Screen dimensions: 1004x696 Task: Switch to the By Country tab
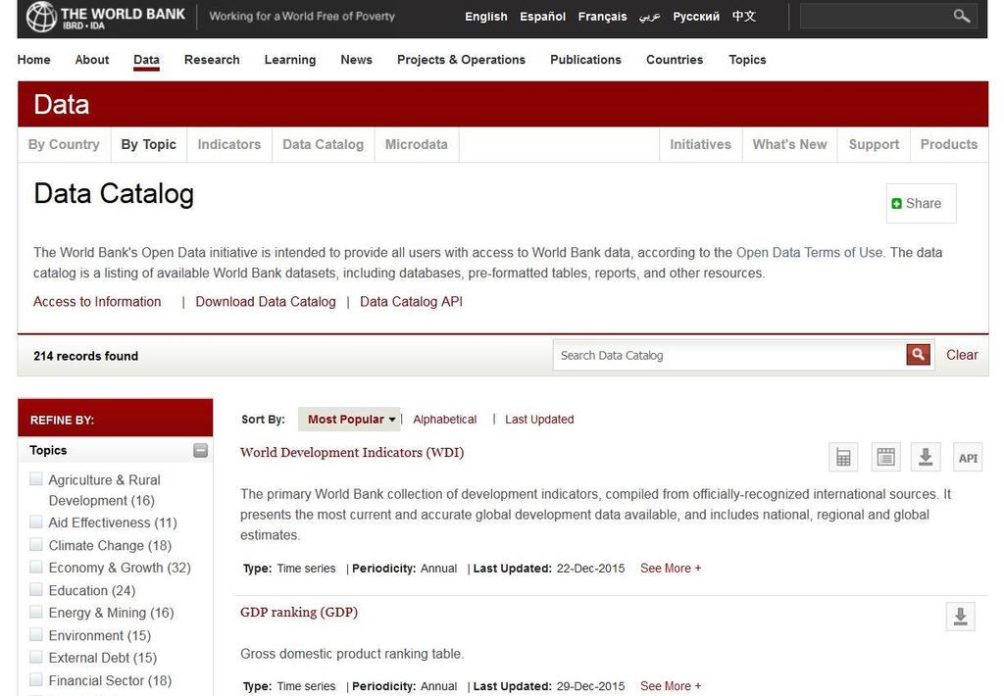[x=64, y=145]
